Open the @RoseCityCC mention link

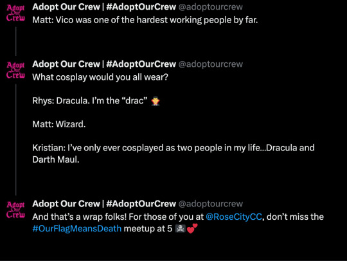[234, 217]
